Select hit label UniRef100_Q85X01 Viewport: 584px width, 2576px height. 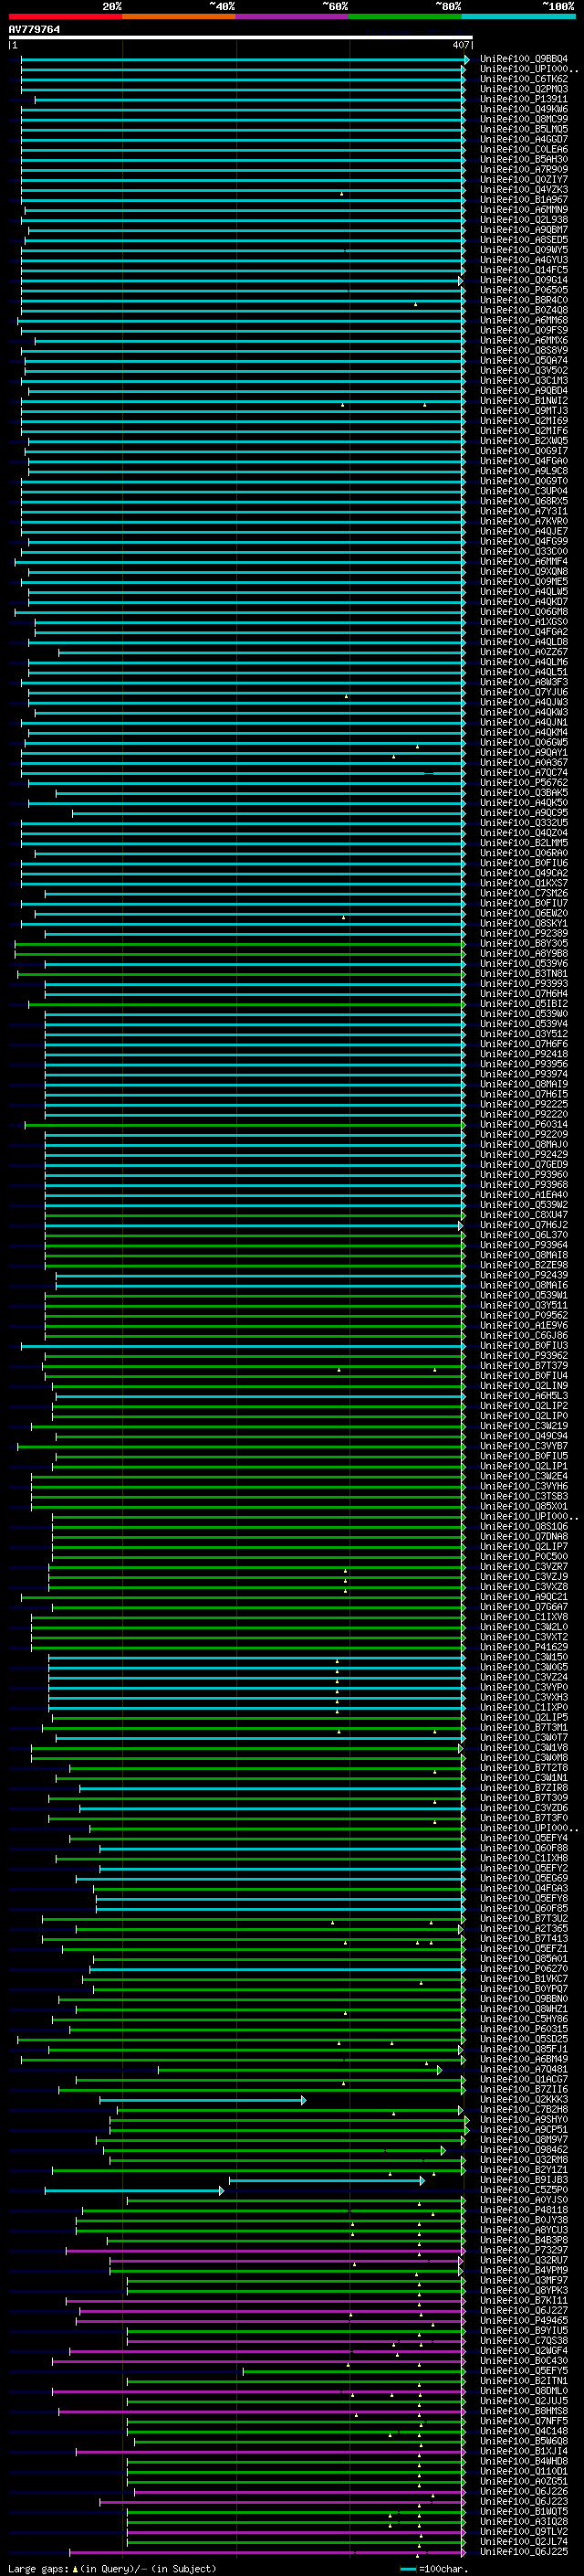523,1506
